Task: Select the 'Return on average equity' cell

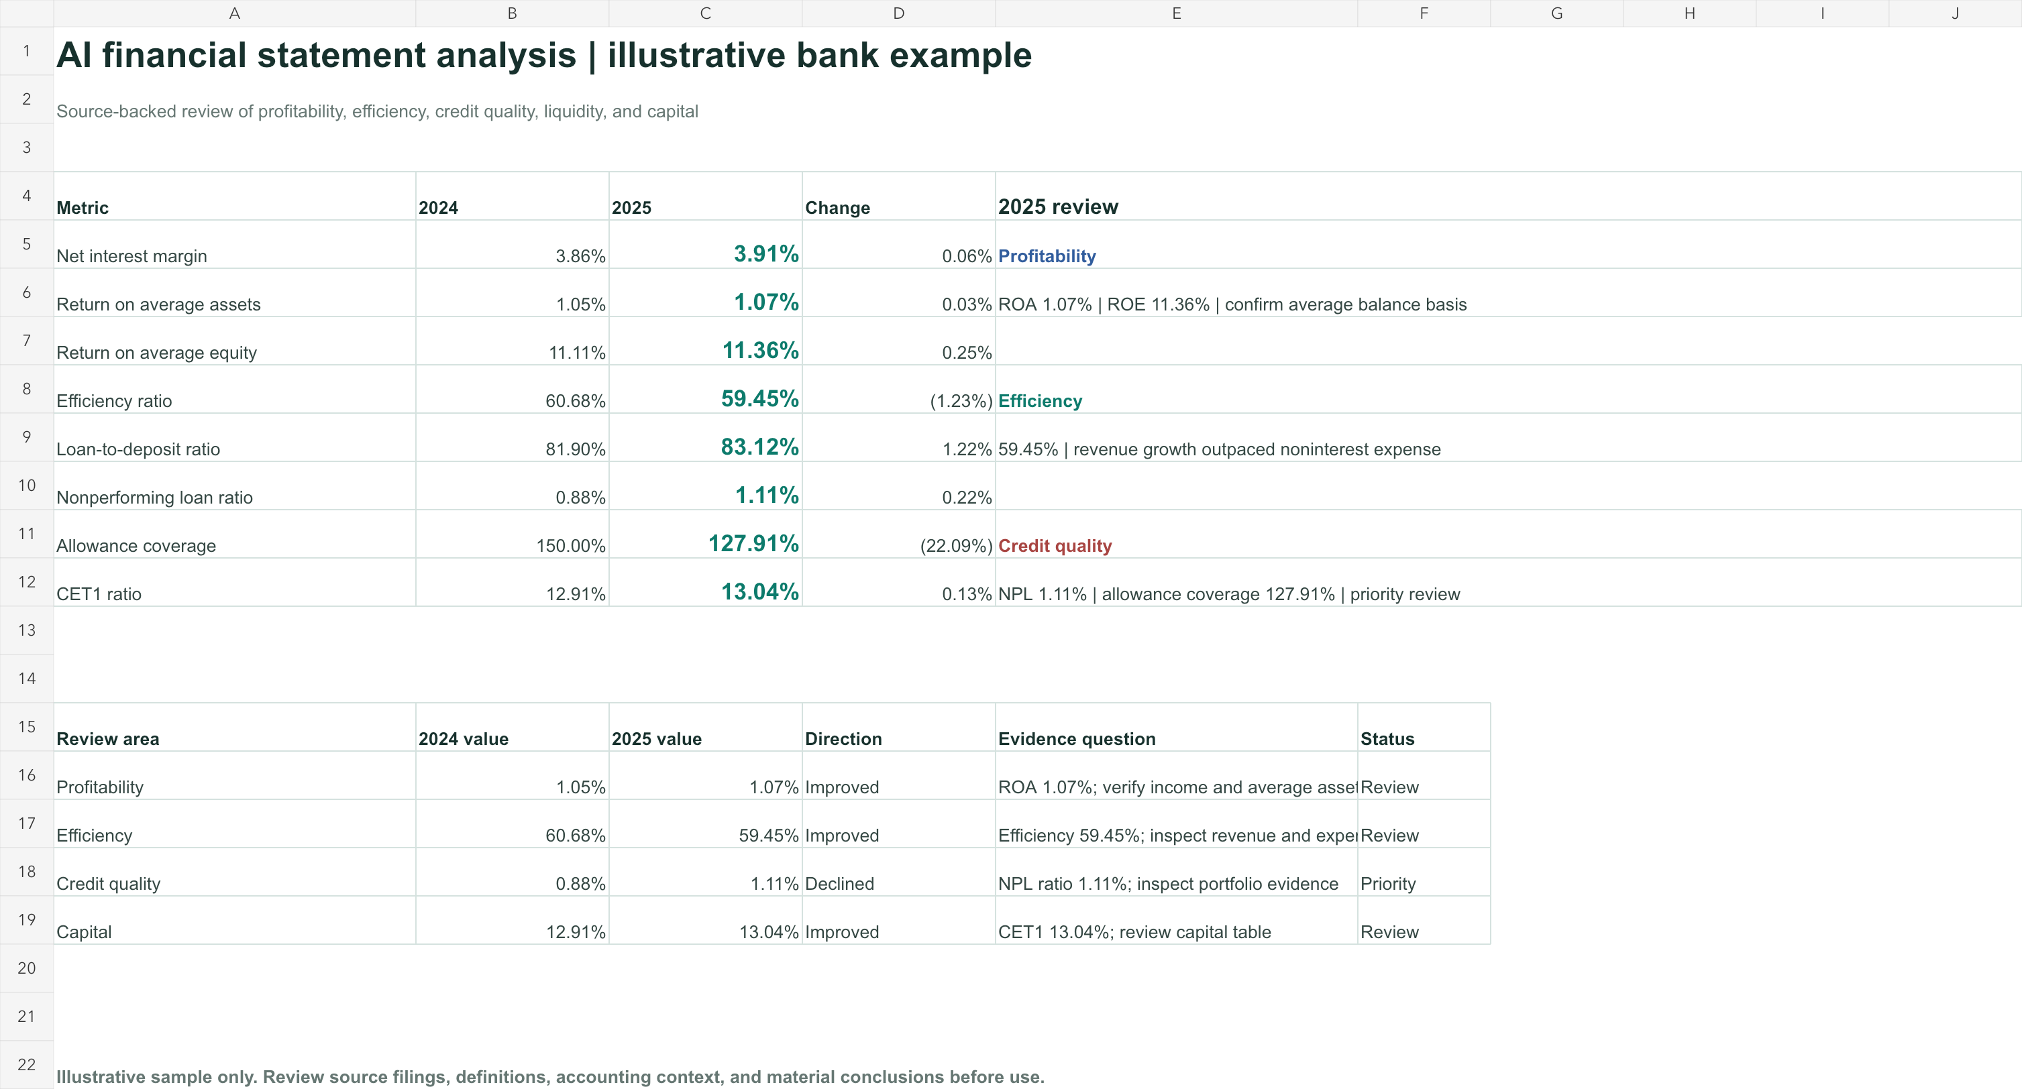Action: click(235, 341)
